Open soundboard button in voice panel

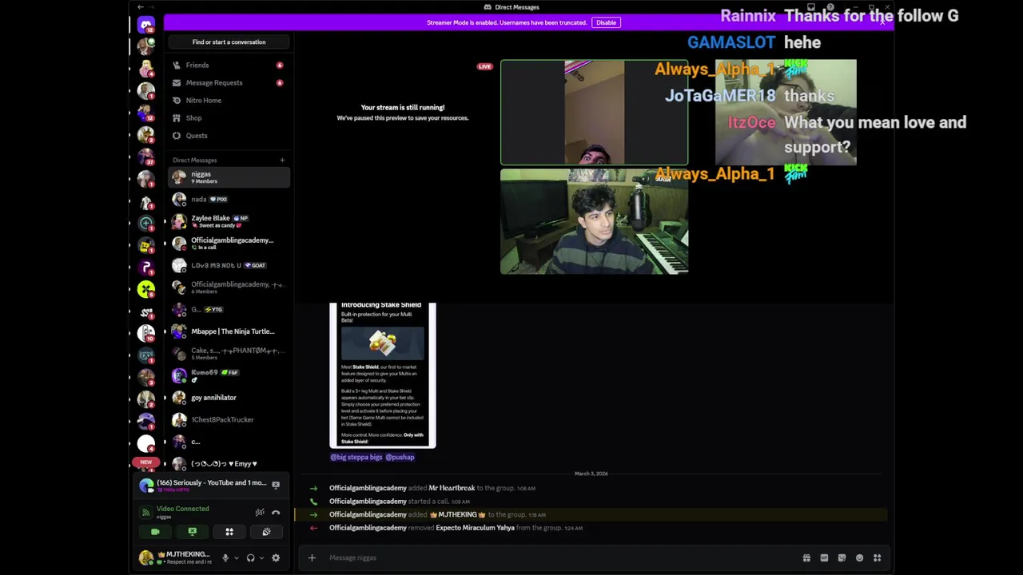pyautogui.click(x=266, y=532)
